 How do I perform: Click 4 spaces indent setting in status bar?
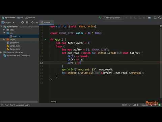coord(144,105)
